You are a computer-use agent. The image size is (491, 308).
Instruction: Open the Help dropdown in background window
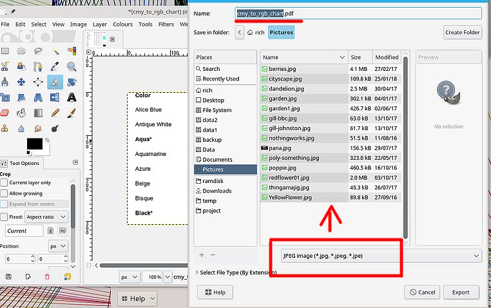click(x=137, y=298)
